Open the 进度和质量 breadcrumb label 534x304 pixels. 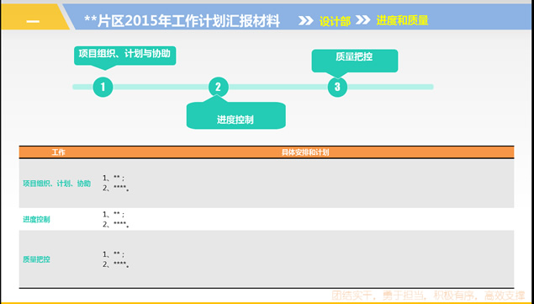[x=402, y=21]
